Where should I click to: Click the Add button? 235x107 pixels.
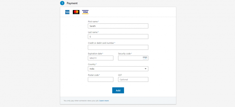(x=118, y=90)
